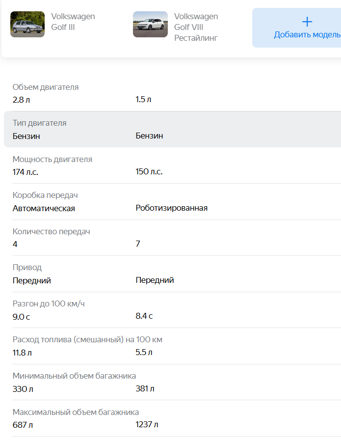This screenshot has height=440, width=341.
Task: Select the Минимальный объем багажника label
Action: coord(74,376)
